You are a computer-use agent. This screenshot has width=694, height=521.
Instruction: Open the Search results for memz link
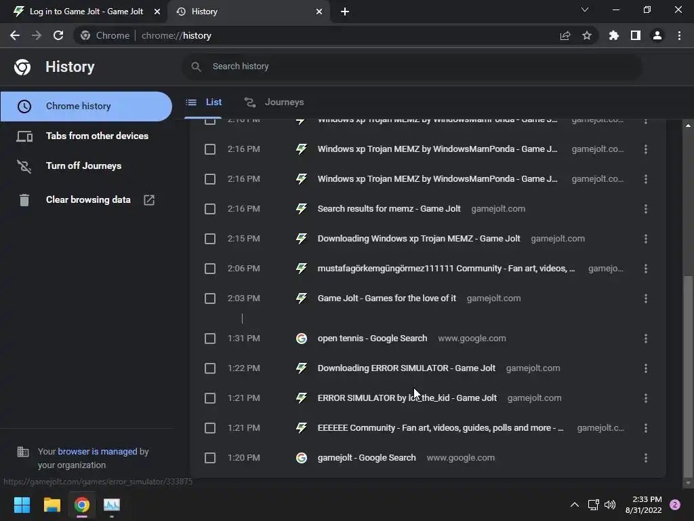coord(389,209)
